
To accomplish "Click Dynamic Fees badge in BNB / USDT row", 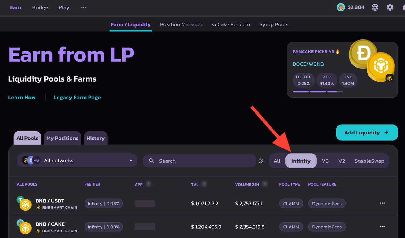I will [327, 204].
